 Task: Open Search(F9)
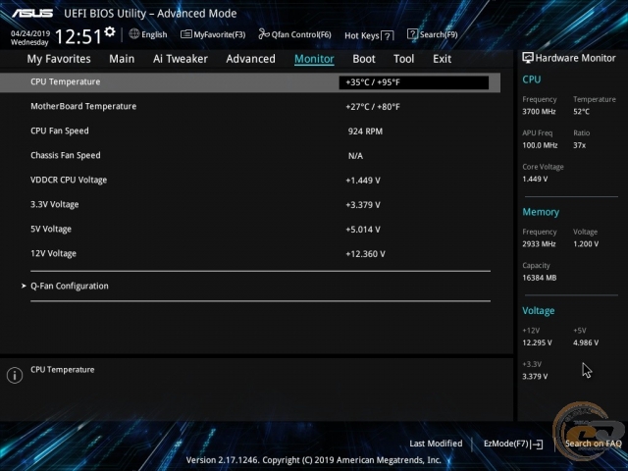click(439, 34)
